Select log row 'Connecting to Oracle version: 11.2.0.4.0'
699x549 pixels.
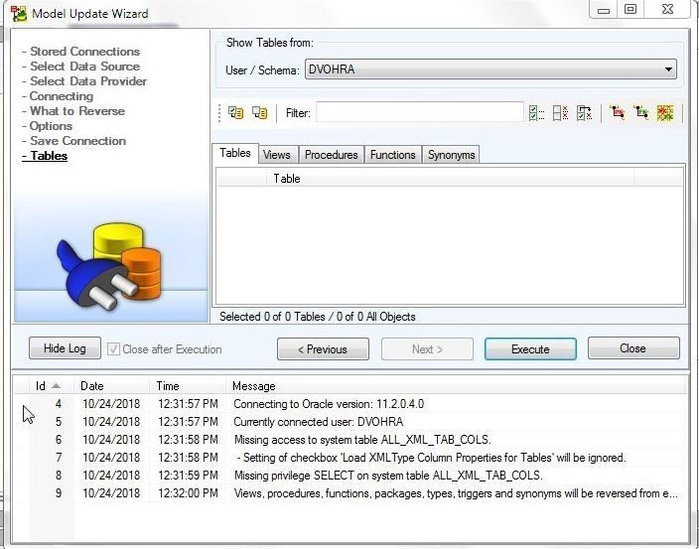point(349,404)
